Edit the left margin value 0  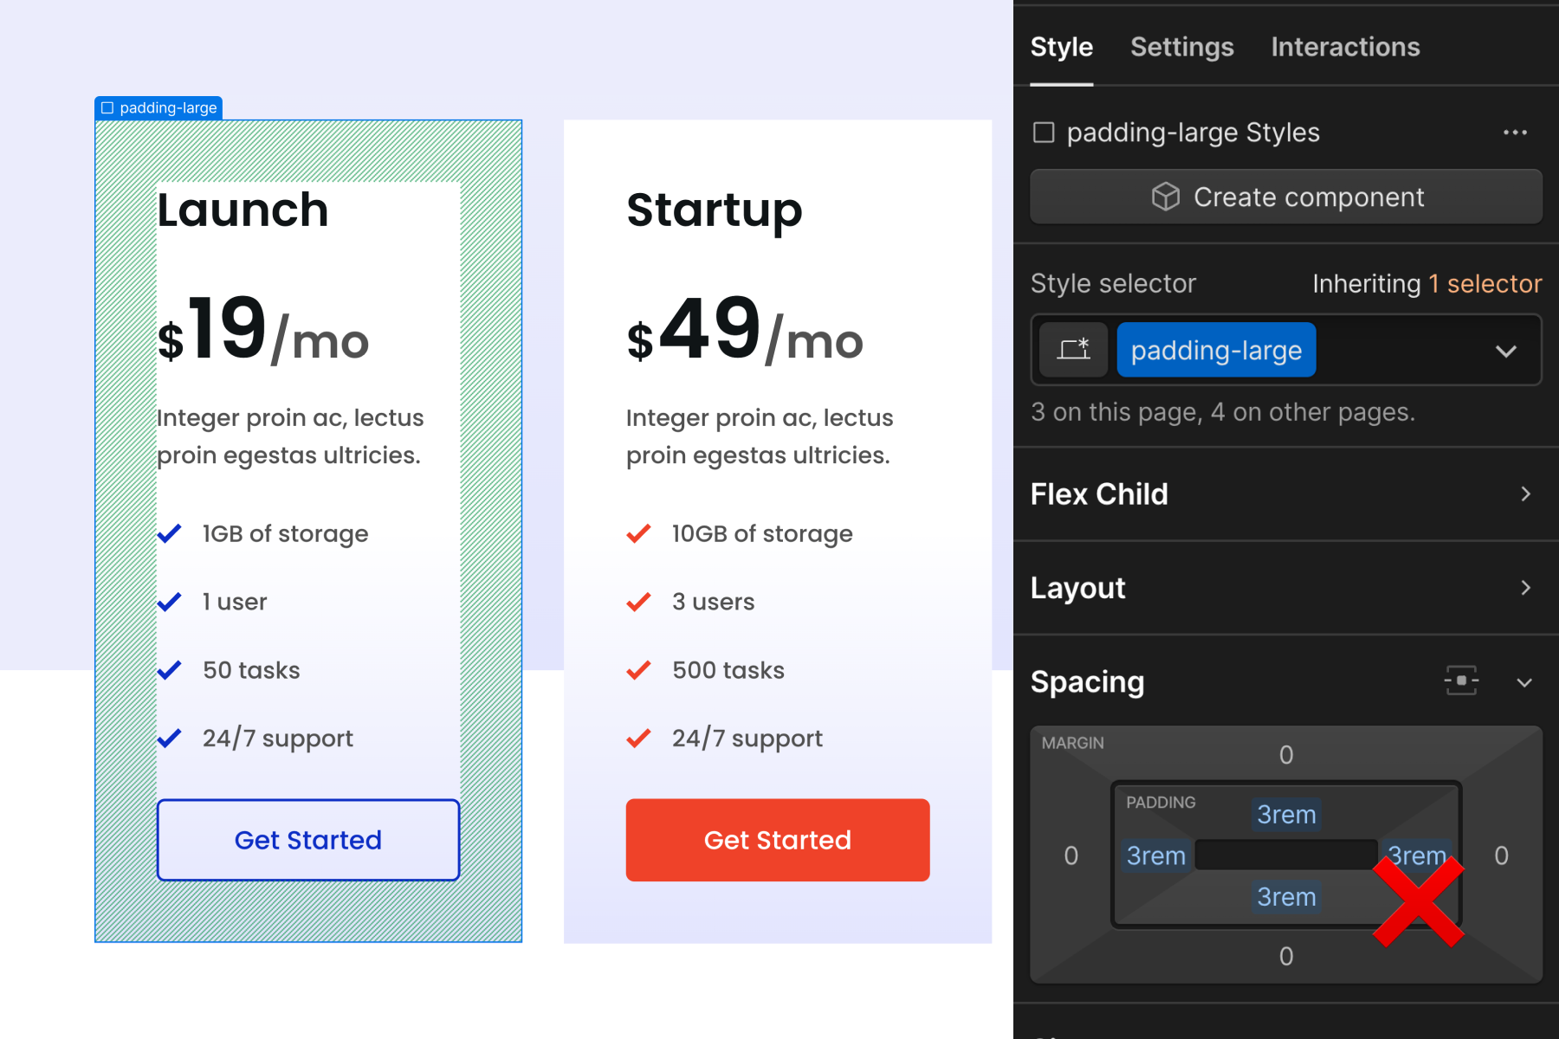[x=1071, y=855]
